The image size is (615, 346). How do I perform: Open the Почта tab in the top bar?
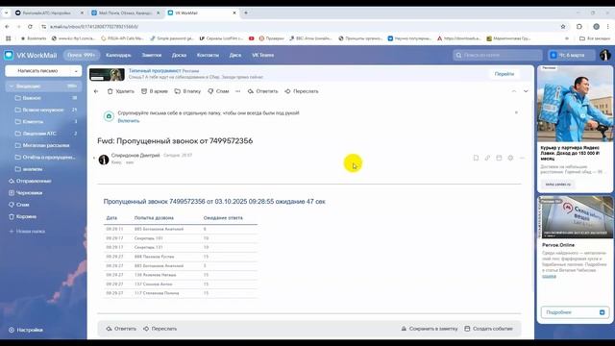tap(81, 56)
